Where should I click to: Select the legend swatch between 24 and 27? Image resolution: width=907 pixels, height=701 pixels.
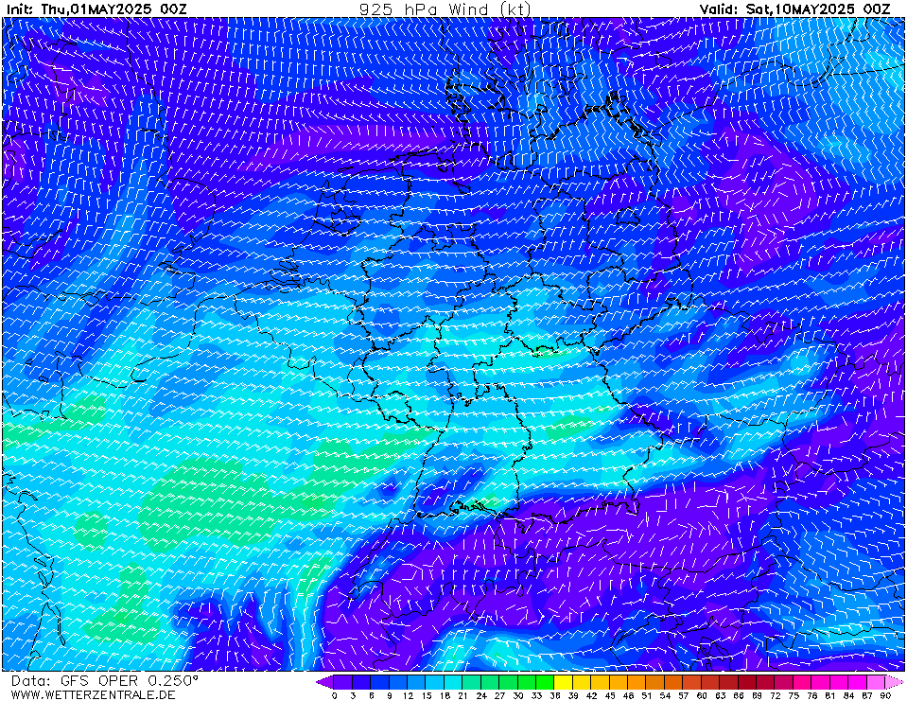tap(491, 682)
